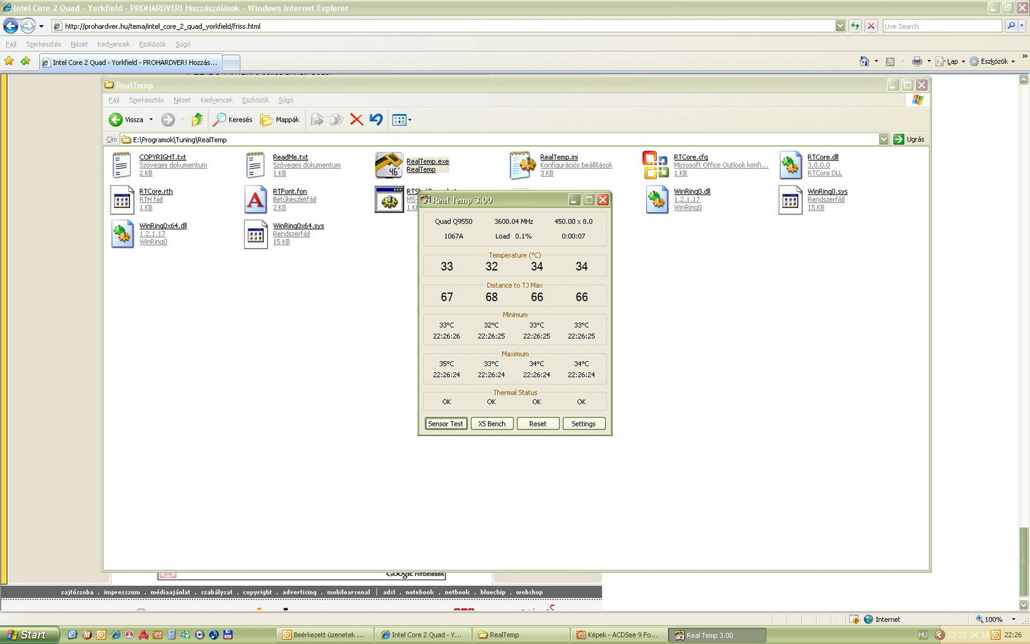Switch to Beérkezett üzenetek taskbar window
Image resolution: width=1030 pixels, height=644 pixels.
[324, 635]
